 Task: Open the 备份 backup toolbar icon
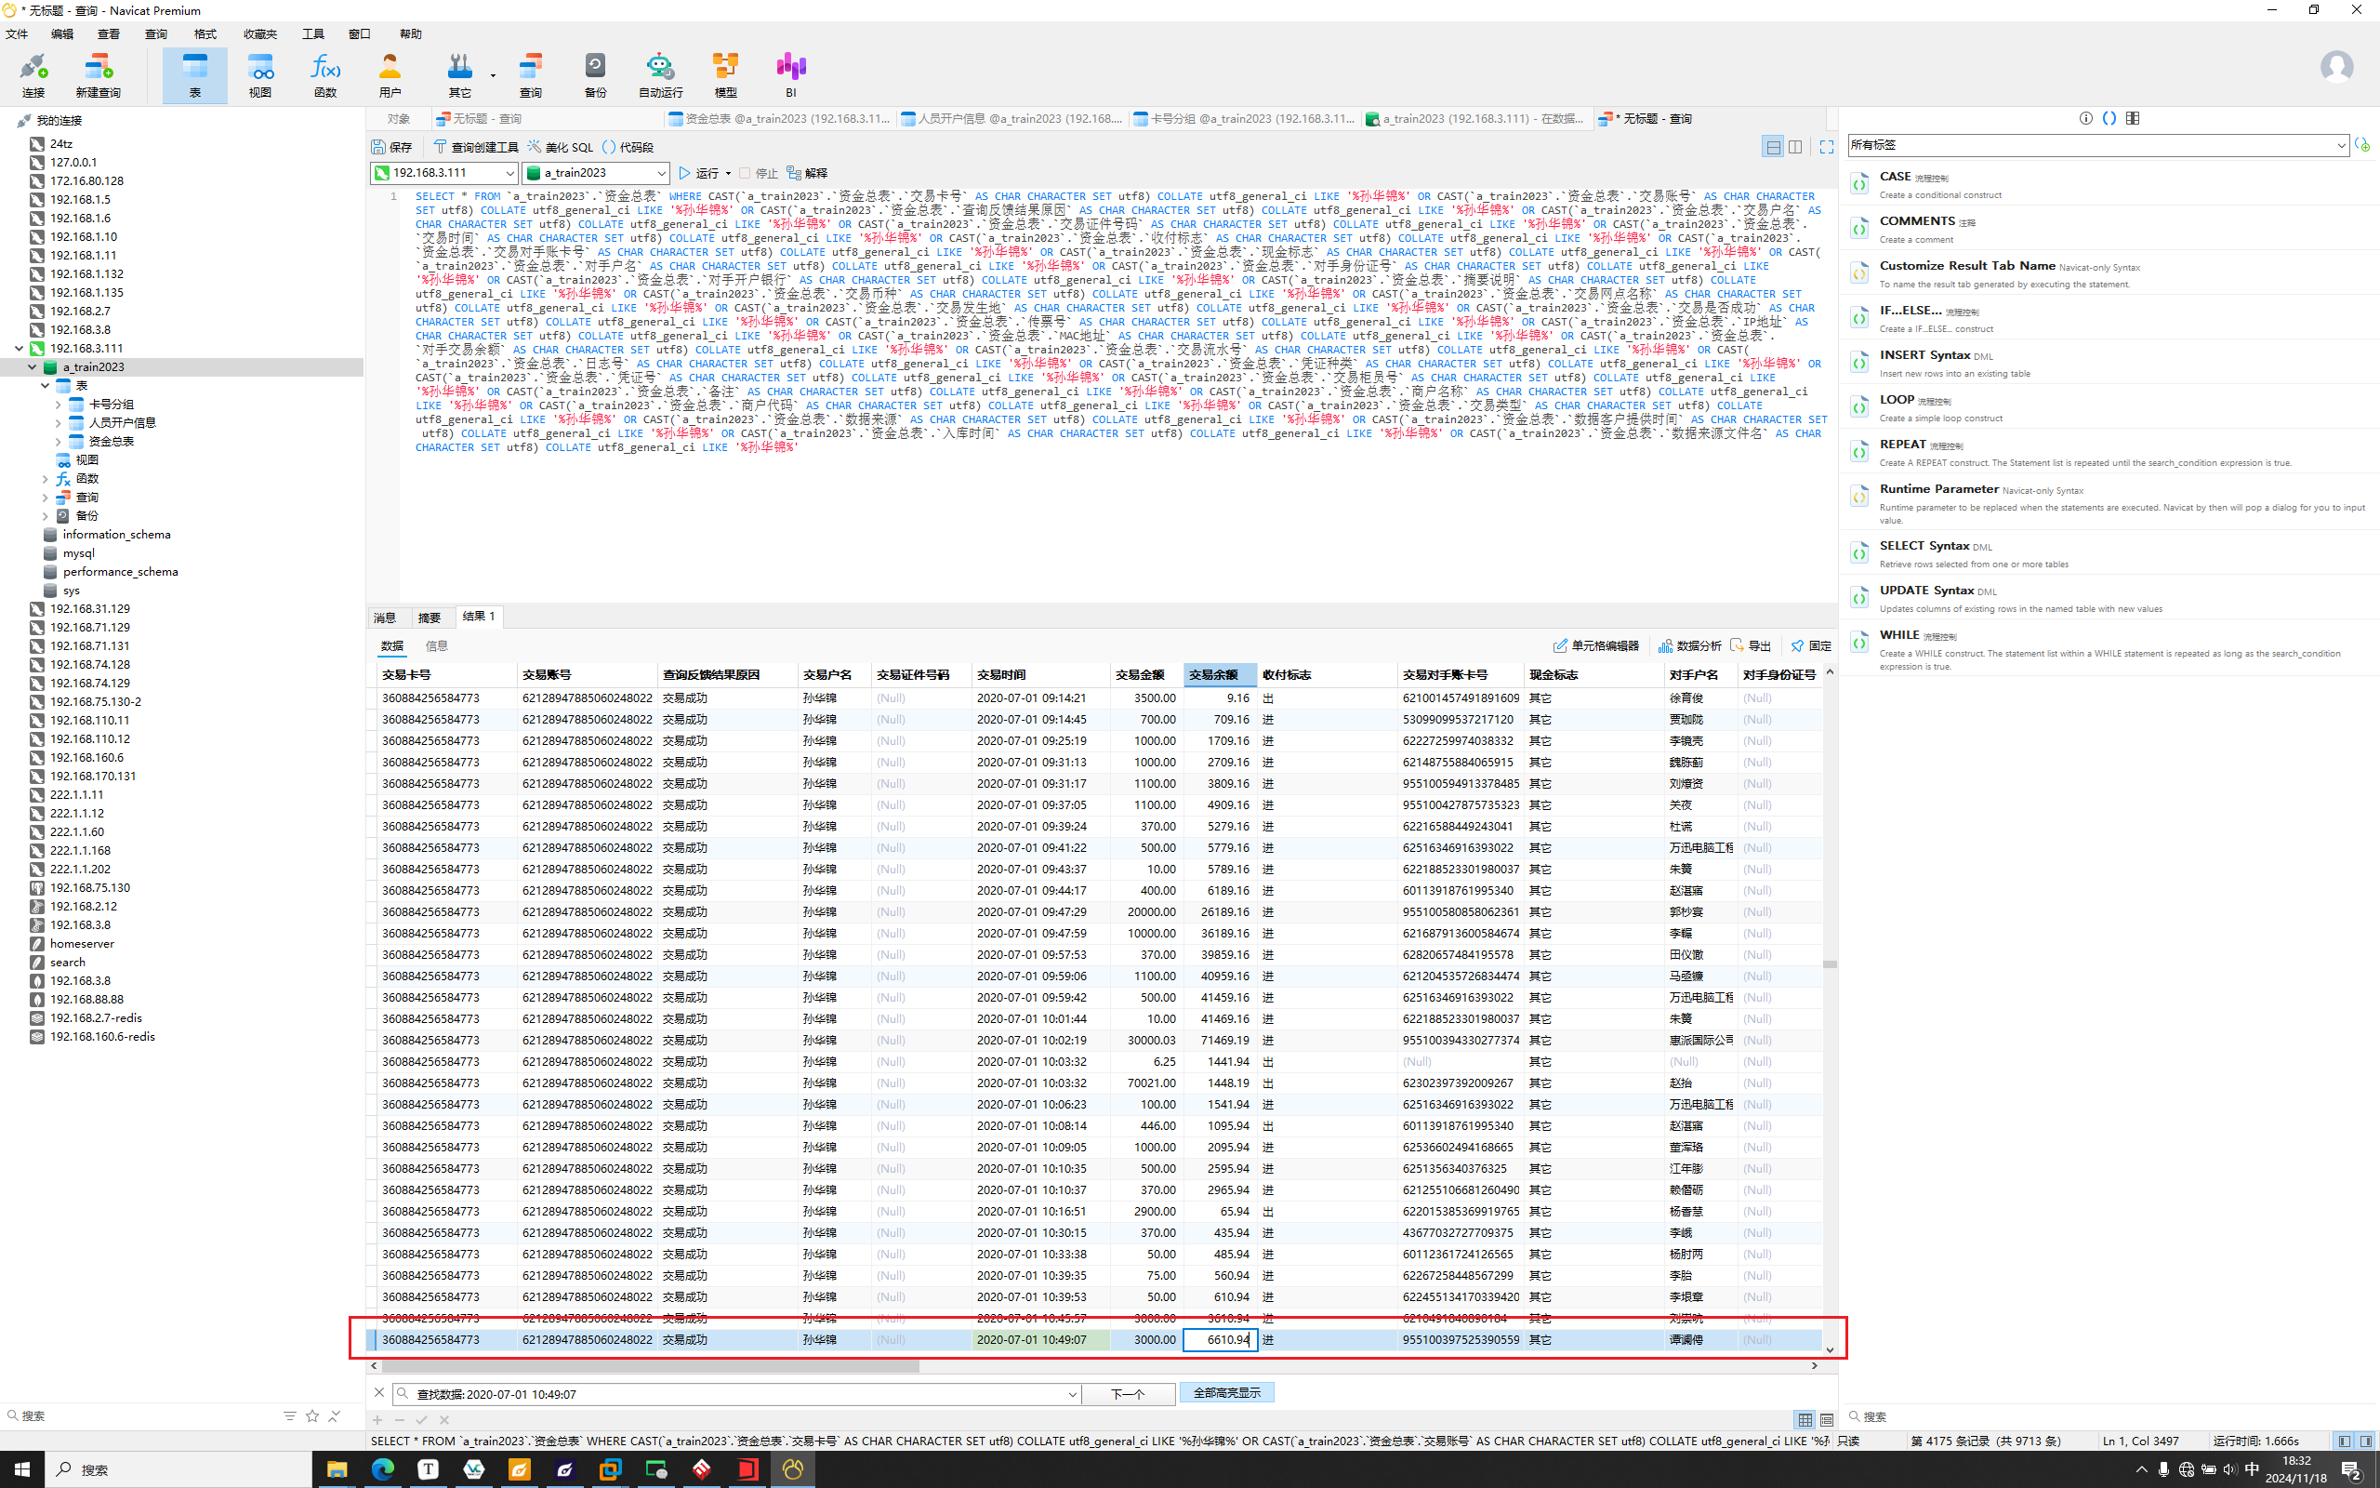coord(595,75)
